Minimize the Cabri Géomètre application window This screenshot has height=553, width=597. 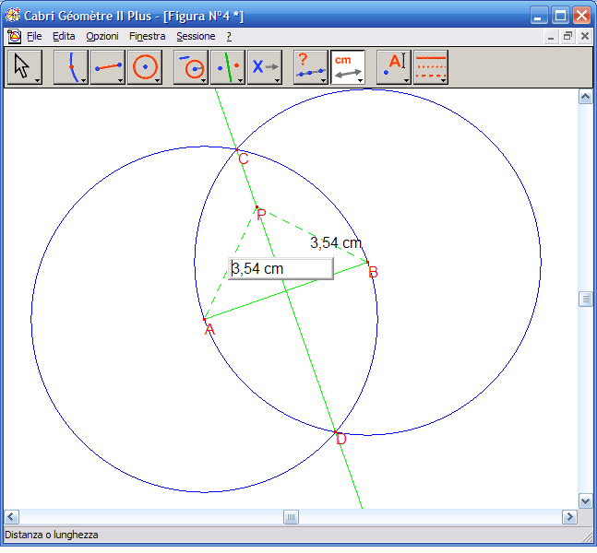click(538, 16)
